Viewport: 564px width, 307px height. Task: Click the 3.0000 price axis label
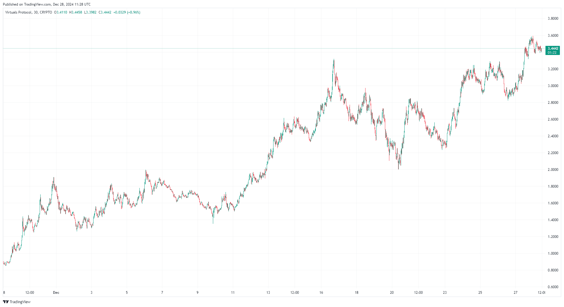(553, 86)
